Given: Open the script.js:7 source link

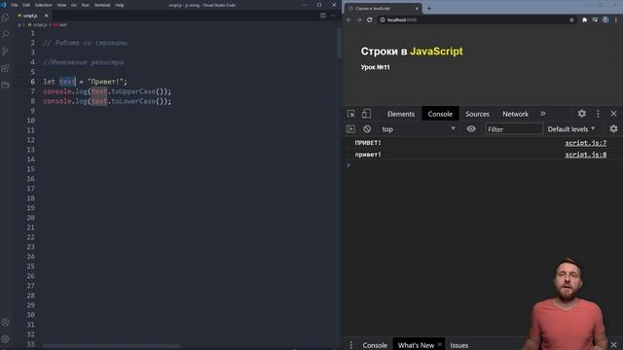Looking at the screenshot, I should point(586,143).
